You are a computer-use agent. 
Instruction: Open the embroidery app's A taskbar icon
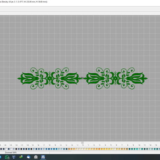point(43,157)
